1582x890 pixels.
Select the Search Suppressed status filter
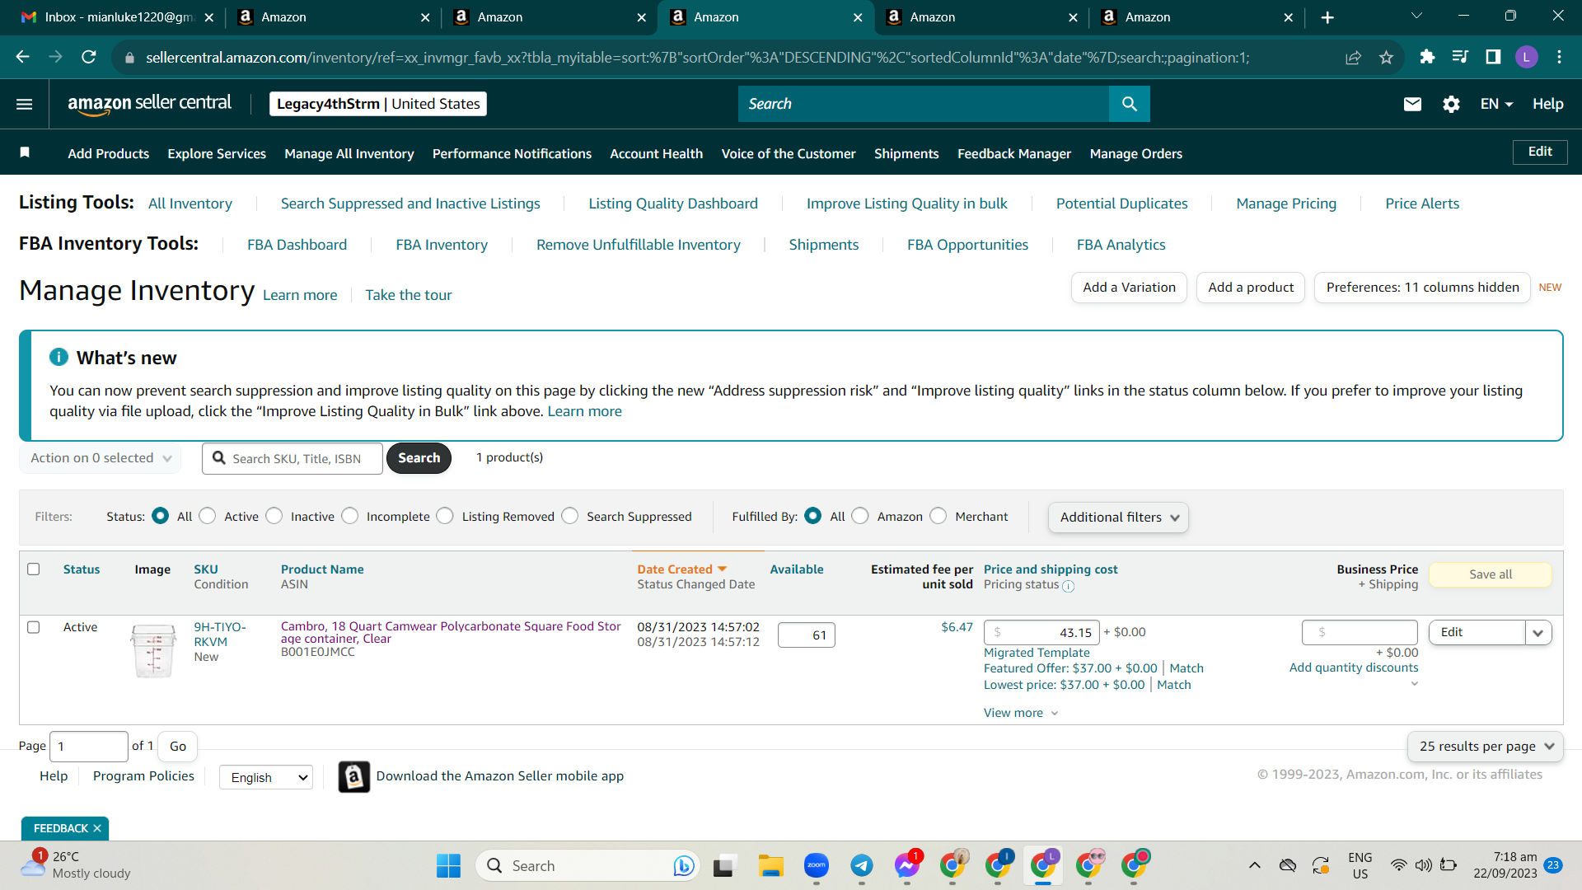(x=570, y=516)
